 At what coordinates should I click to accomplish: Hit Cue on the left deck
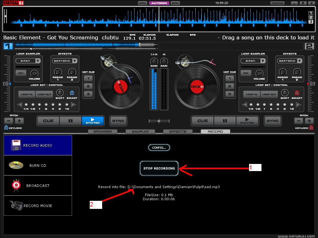click(x=48, y=121)
